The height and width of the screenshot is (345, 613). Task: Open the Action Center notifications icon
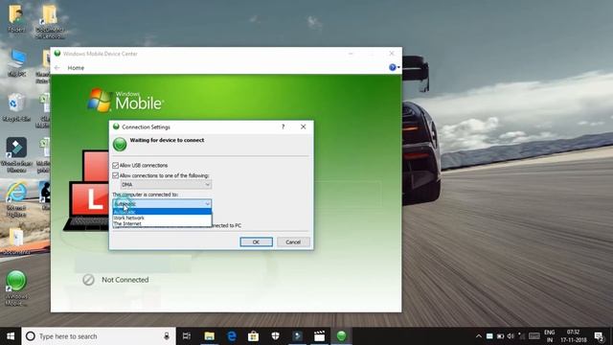pos(599,336)
